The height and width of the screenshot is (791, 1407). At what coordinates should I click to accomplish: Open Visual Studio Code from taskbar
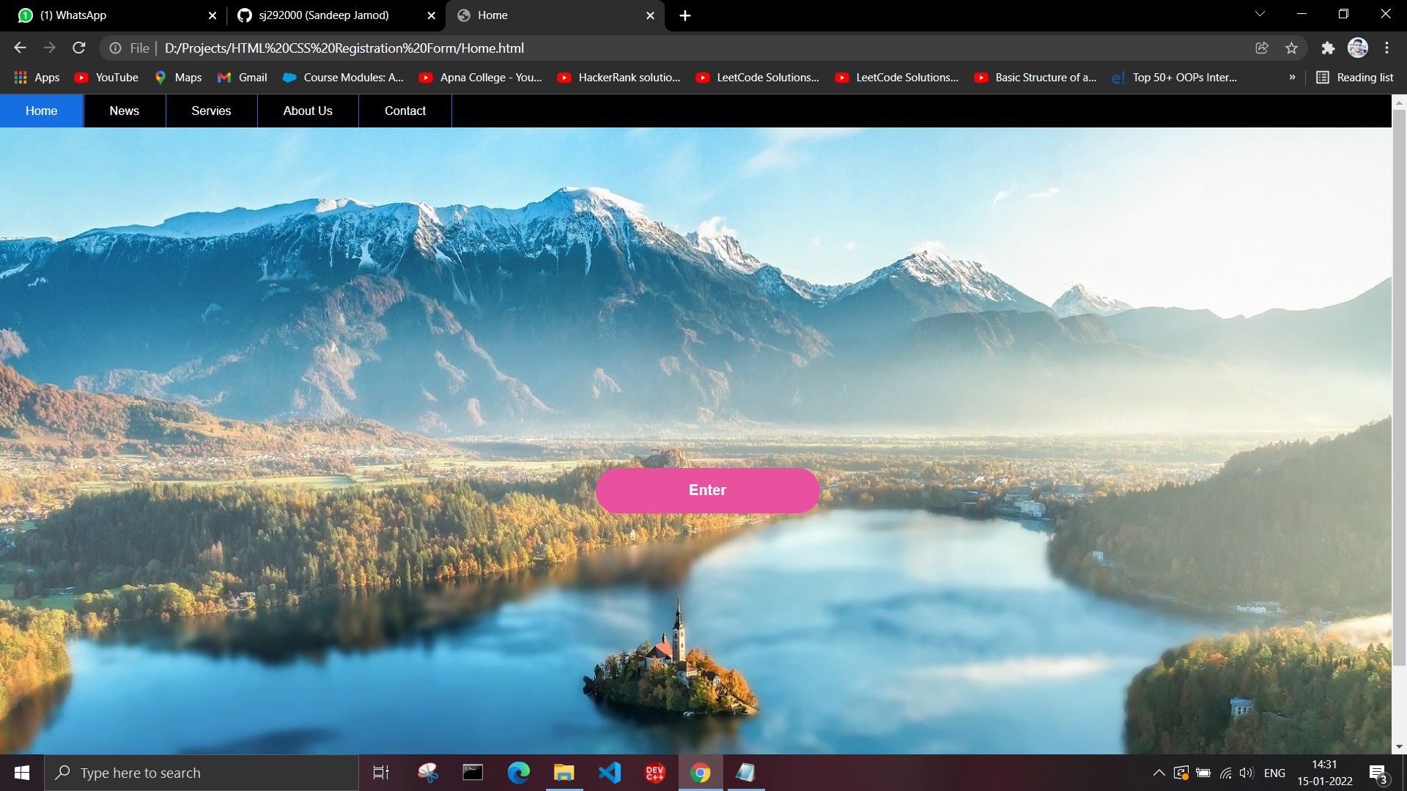point(610,773)
